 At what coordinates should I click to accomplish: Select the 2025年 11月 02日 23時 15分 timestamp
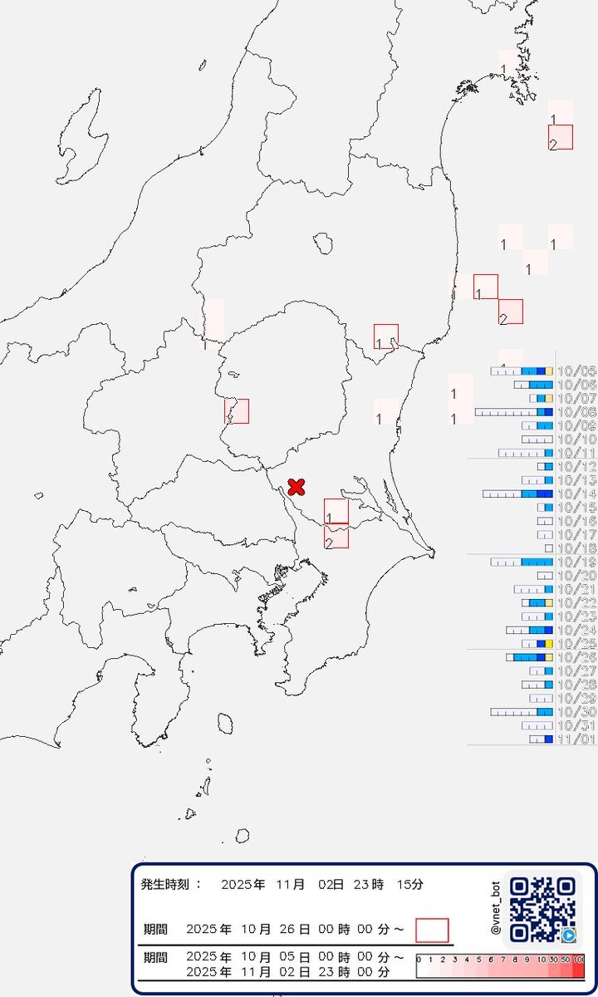click(x=322, y=884)
